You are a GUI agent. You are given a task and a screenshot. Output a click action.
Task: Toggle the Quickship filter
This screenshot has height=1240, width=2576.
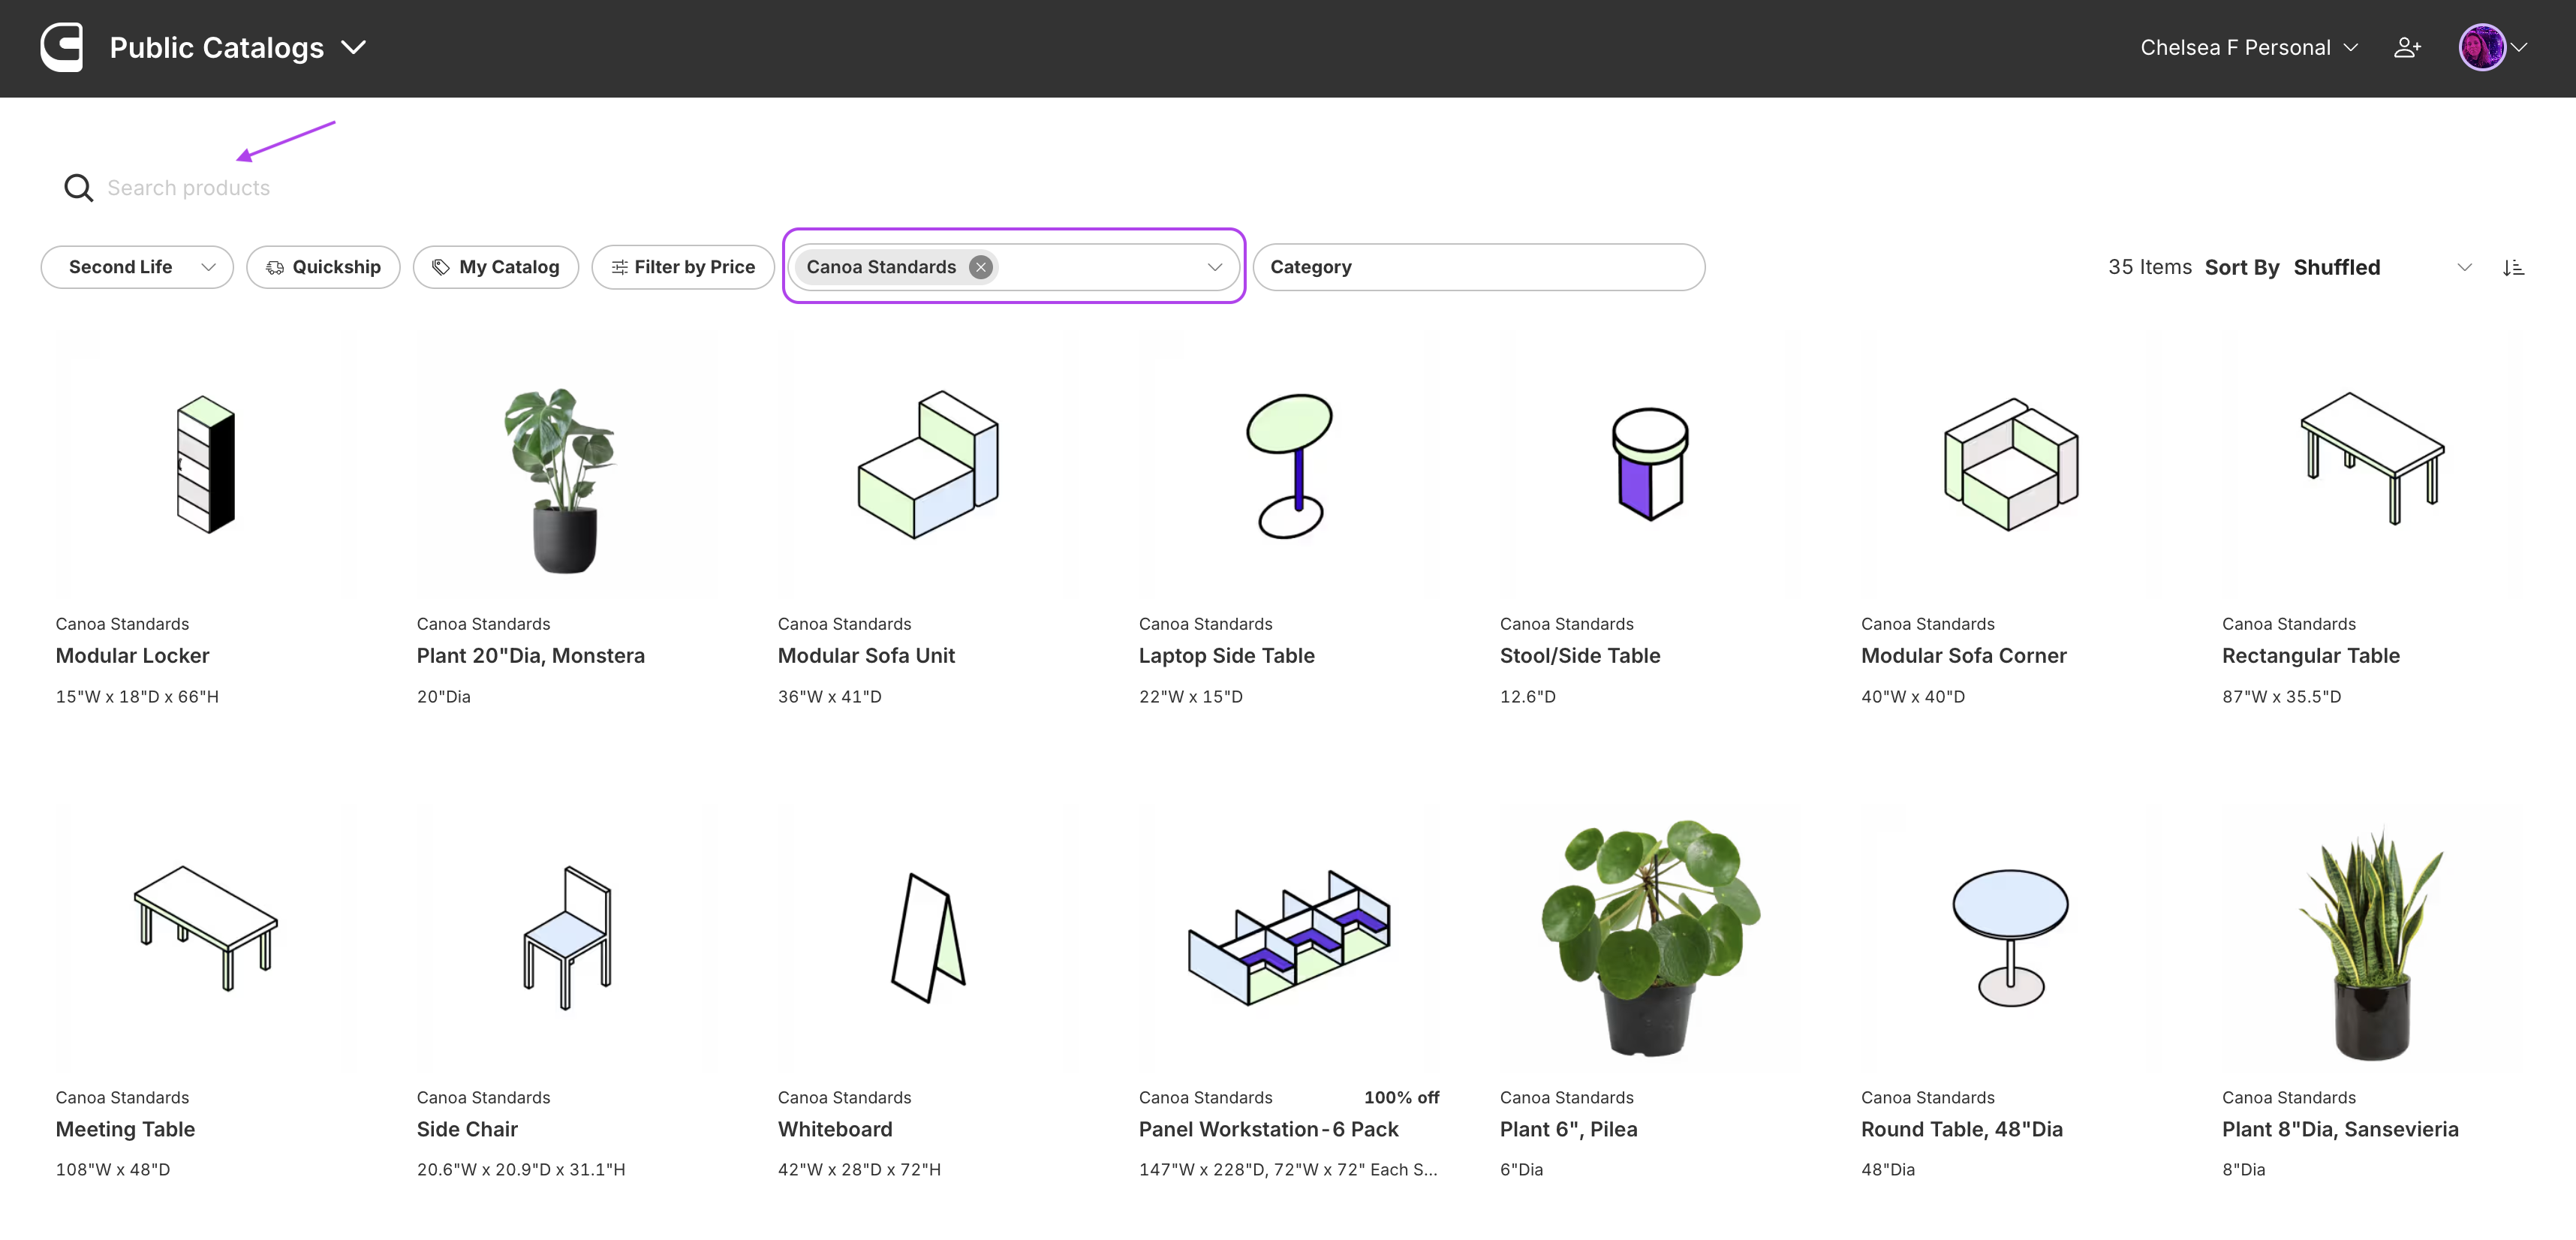click(x=323, y=267)
